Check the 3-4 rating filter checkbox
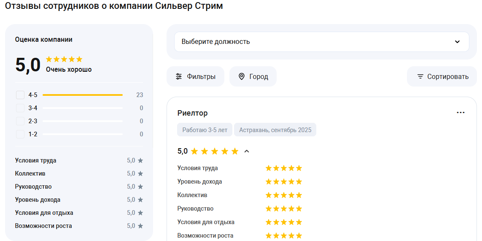 [x=20, y=108]
